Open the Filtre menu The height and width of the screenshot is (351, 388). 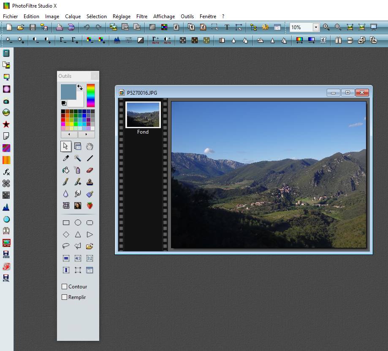pyautogui.click(x=142, y=16)
